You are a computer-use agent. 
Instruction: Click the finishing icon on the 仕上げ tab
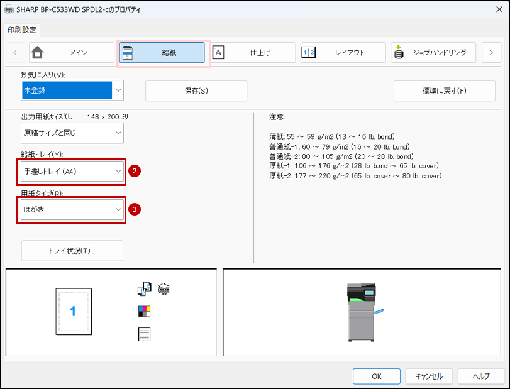click(219, 53)
